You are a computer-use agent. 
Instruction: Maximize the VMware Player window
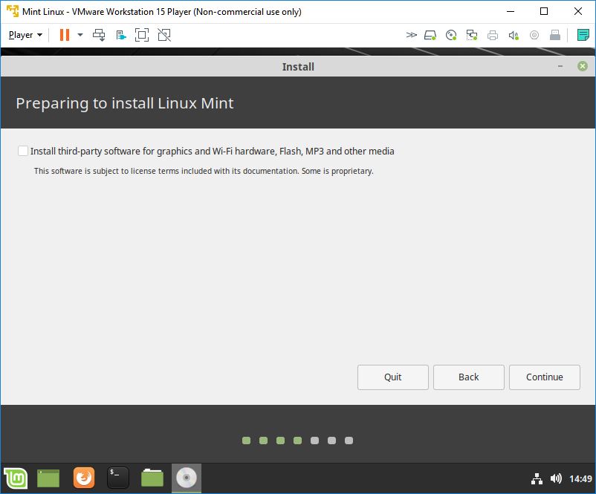pyautogui.click(x=544, y=11)
